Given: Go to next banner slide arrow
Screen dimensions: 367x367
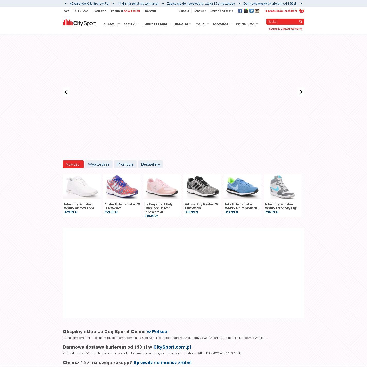Looking at the screenshot, I should (x=301, y=92).
